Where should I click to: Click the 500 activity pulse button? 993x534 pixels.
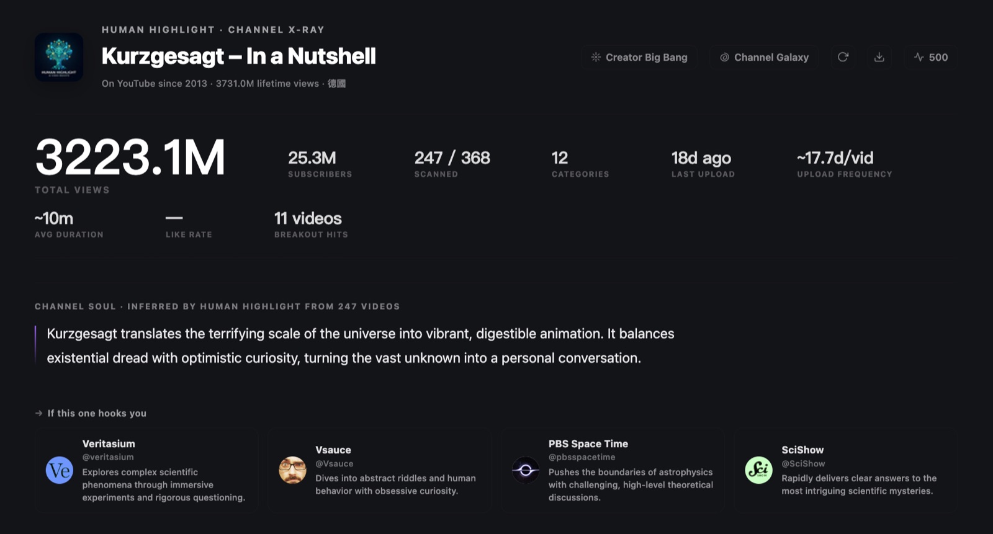tap(930, 57)
